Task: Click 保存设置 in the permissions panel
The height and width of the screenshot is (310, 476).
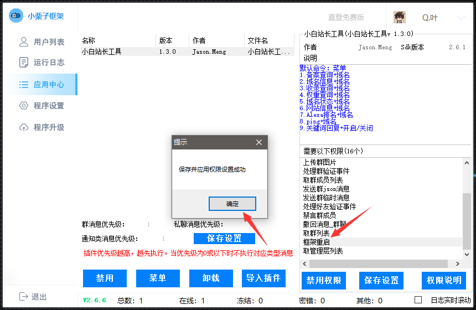Action: [381, 281]
